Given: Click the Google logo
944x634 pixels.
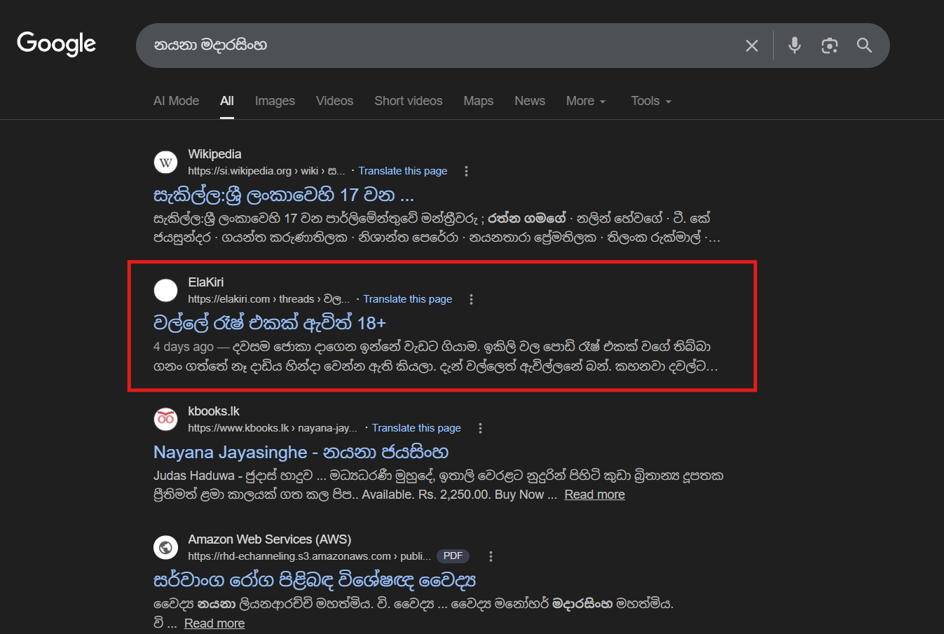Looking at the screenshot, I should pyautogui.click(x=57, y=43).
